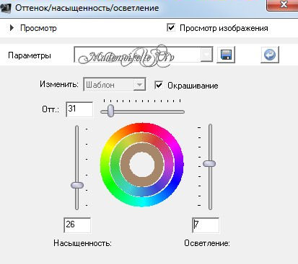Click the lightness value field showing 7
298x264 pixels.
coord(206,225)
